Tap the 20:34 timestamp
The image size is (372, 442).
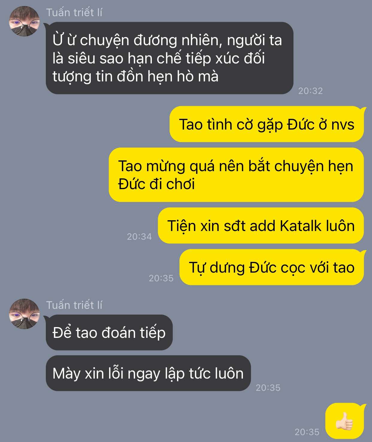pyautogui.click(x=139, y=237)
